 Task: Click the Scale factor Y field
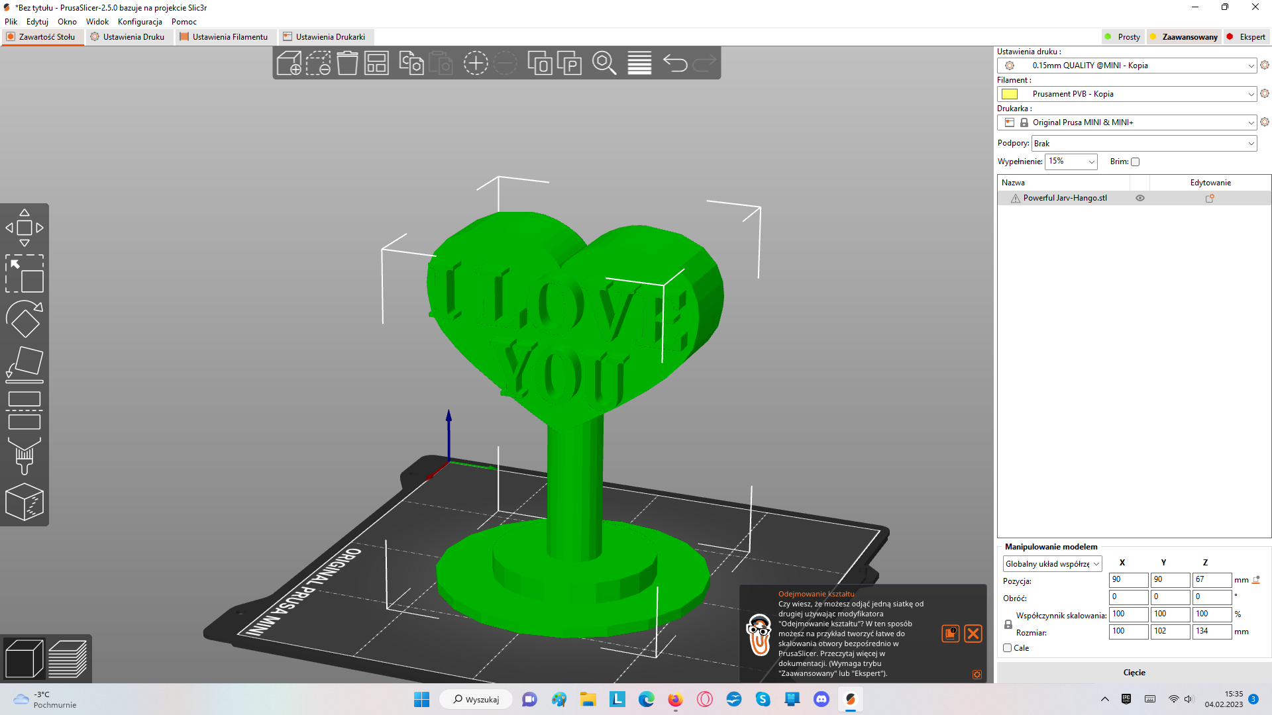pyautogui.click(x=1171, y=614)
